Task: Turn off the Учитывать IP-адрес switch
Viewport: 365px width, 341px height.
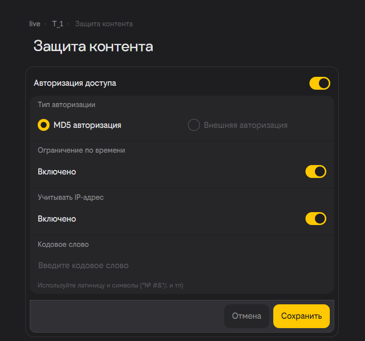Action: (x=315, y=219)
